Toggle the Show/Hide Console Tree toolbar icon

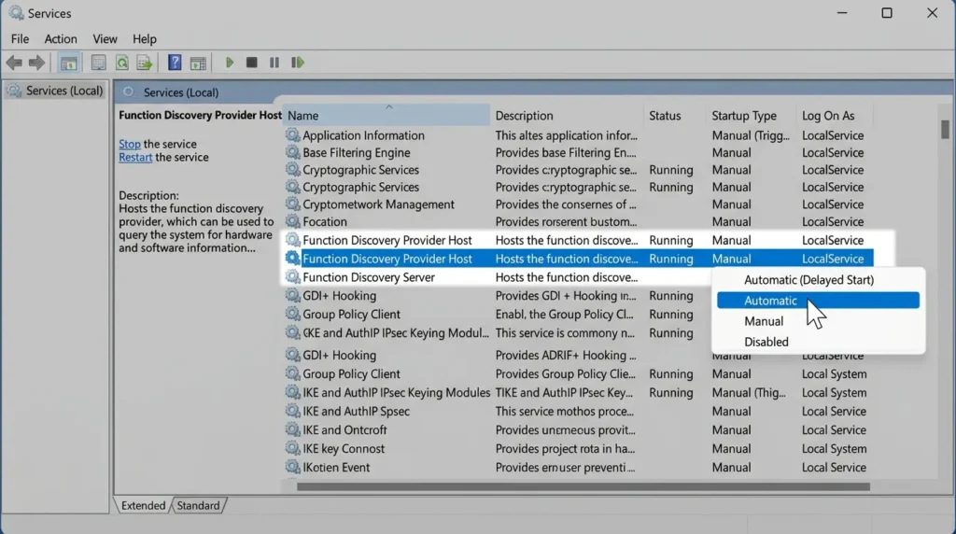point(68,63)
